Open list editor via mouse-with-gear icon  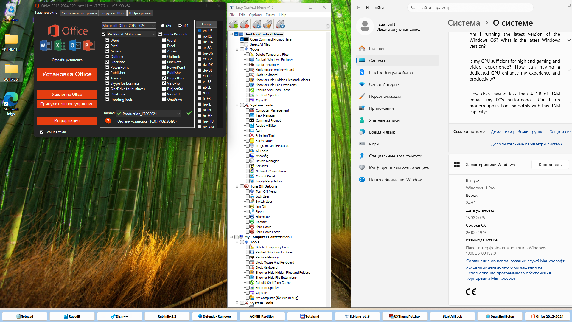pyautogui.click(x=257, y=24)
